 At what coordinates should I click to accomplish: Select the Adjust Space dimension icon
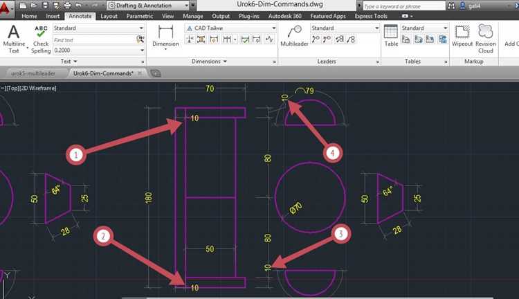(x=201, y=39)
